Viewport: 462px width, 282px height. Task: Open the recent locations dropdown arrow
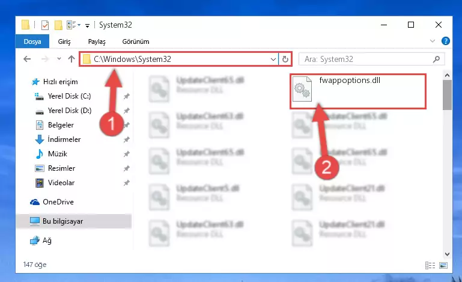(59, 59)
